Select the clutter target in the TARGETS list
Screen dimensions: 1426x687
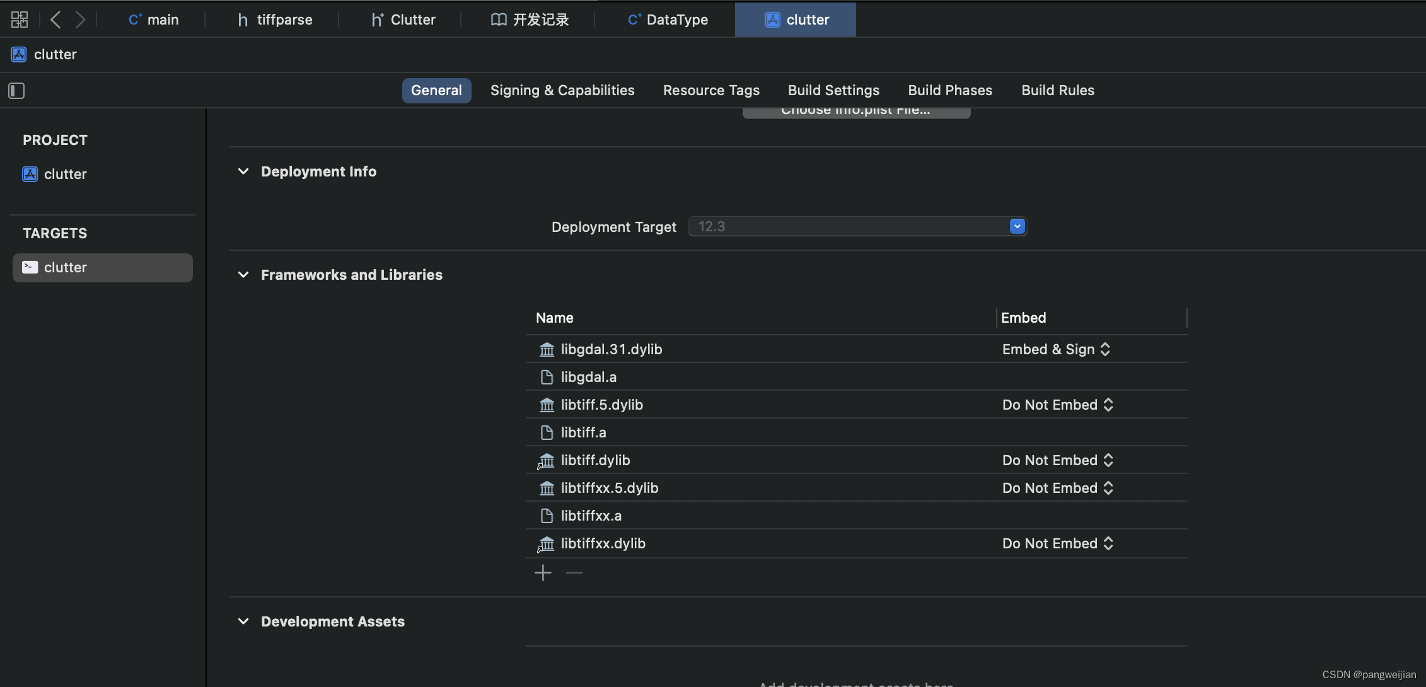(x=102, y=267)
